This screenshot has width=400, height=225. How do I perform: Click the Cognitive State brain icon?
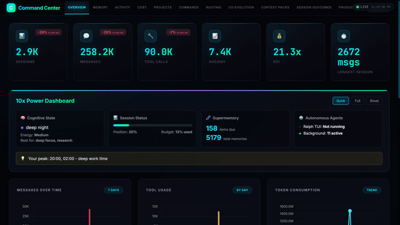pos(23,118)
